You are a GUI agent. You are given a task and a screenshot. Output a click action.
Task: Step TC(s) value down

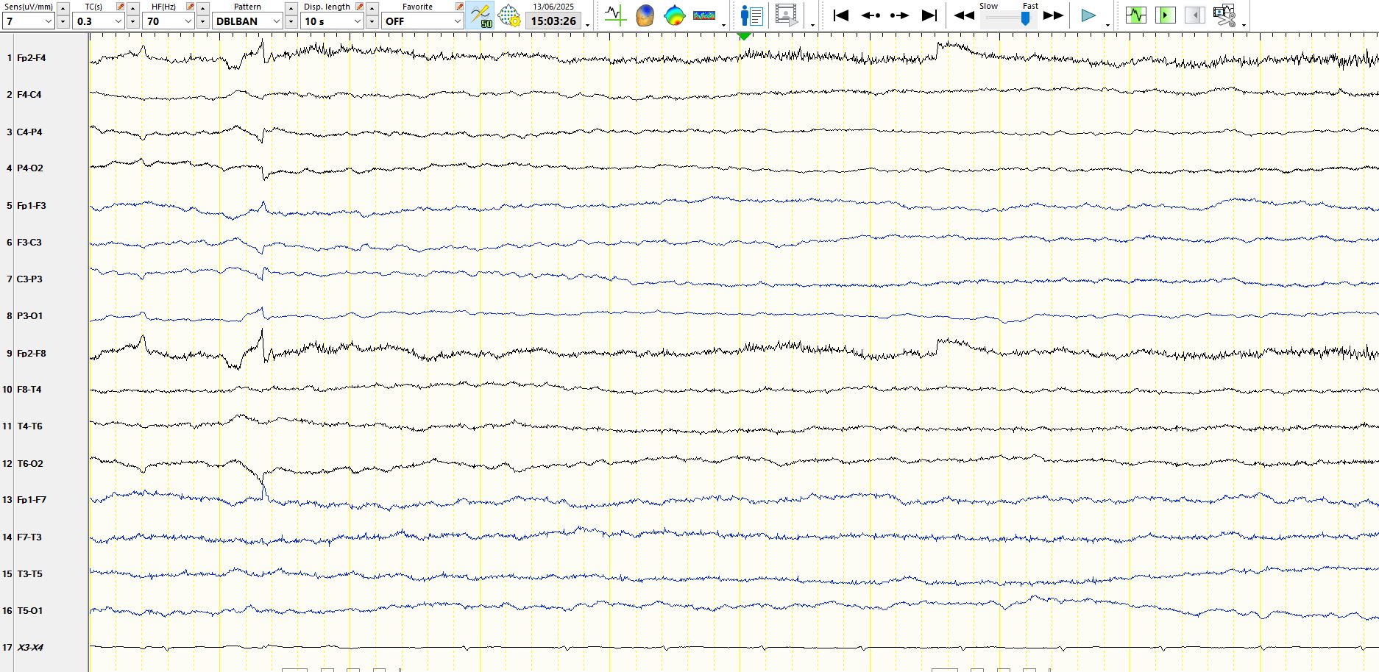[x=132, y=22]
